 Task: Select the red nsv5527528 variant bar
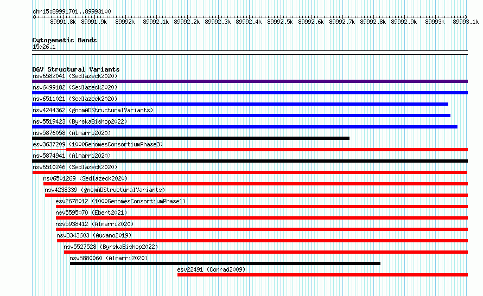[x=266, y=252]
